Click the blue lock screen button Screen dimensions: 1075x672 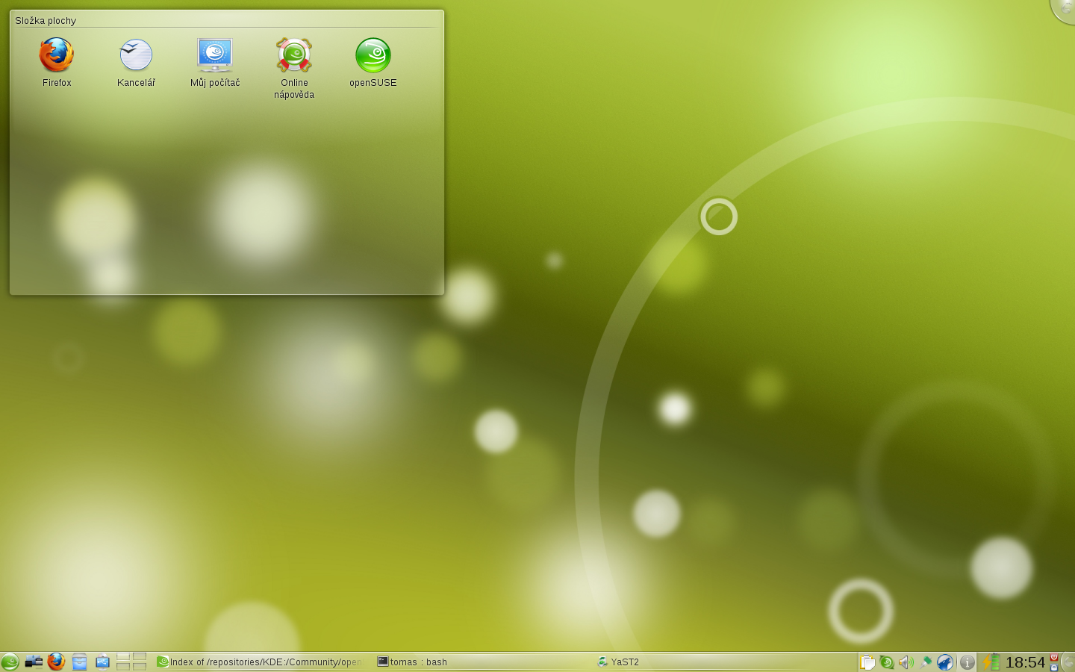coord(1054,667)
